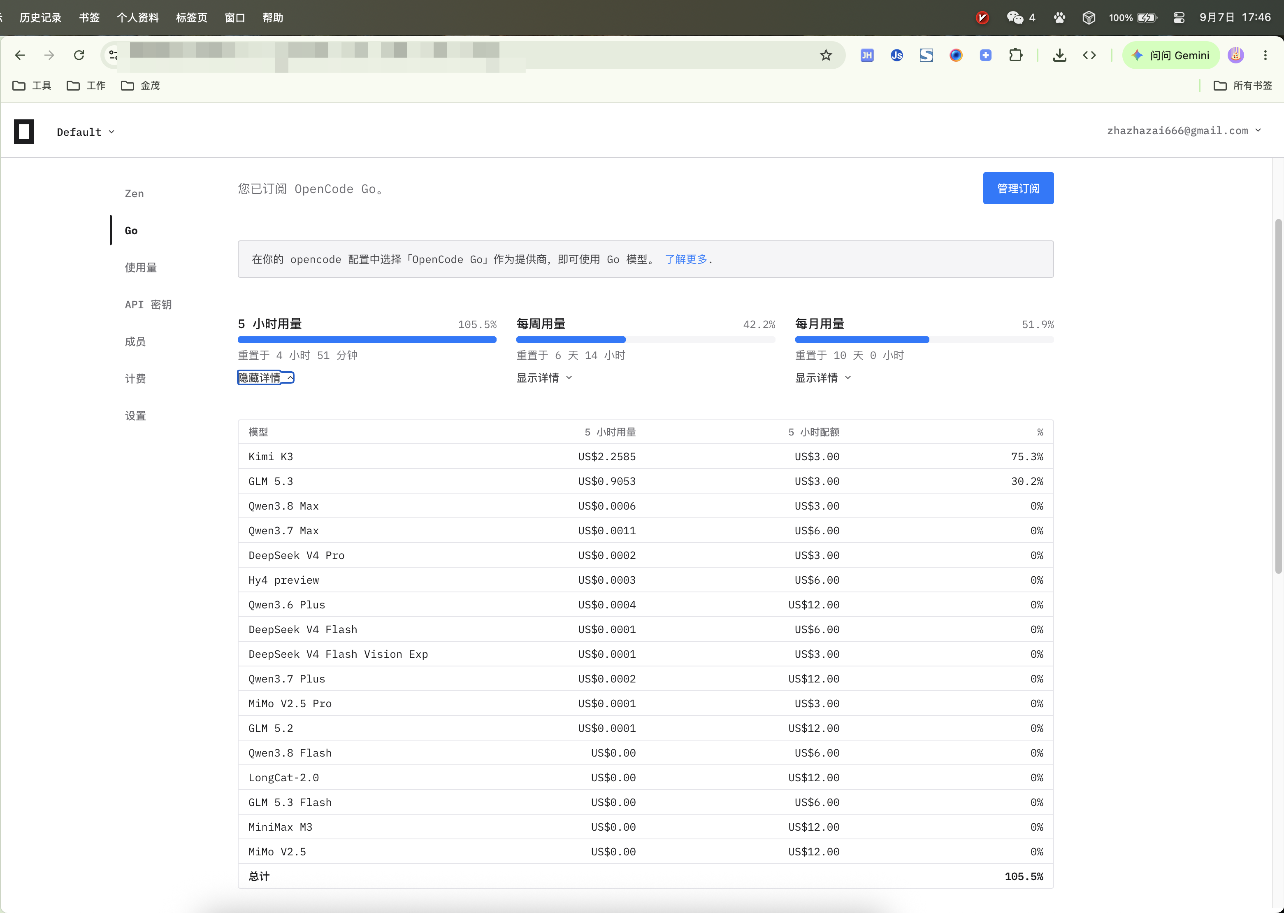The height and width of the screenshot is (913, 1284).
Task: Open the 金茂 bookmark folder
Action: coord(140,86)
